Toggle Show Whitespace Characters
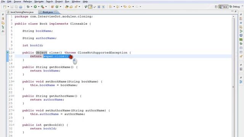Screen dimensions: 244x137 103,7
